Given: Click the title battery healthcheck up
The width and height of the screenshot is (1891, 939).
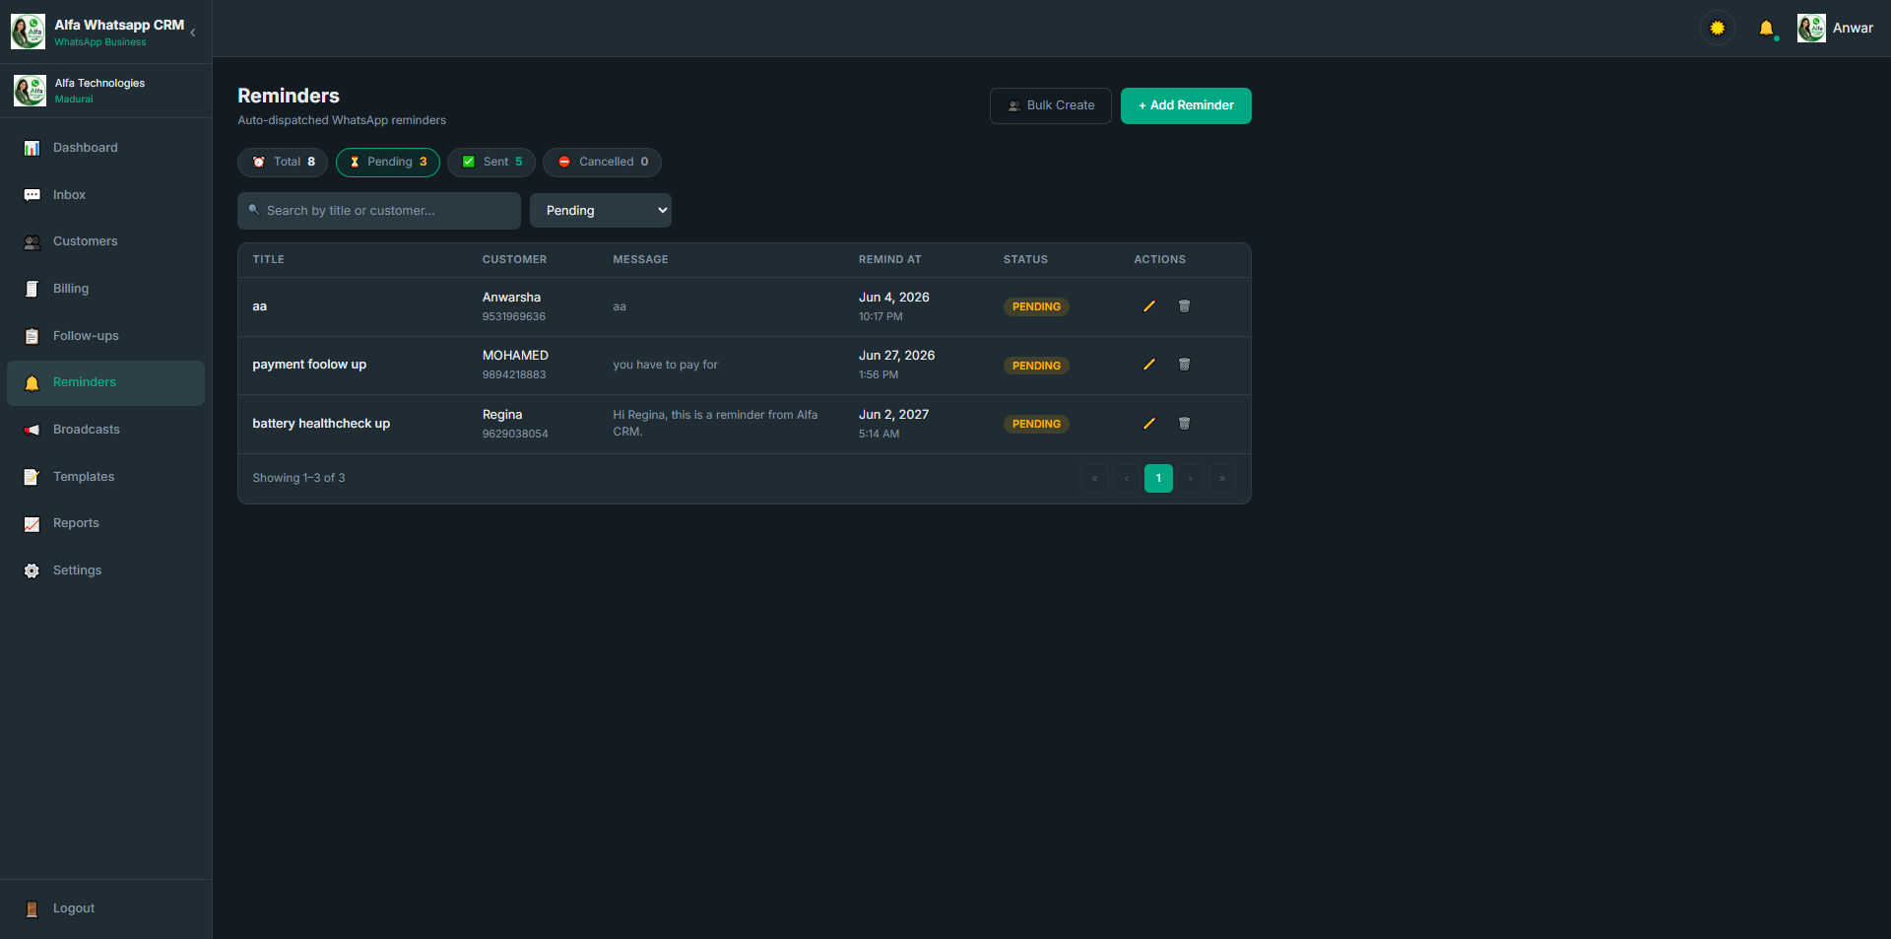Looking at the screenshot, I should click(321, 424).
